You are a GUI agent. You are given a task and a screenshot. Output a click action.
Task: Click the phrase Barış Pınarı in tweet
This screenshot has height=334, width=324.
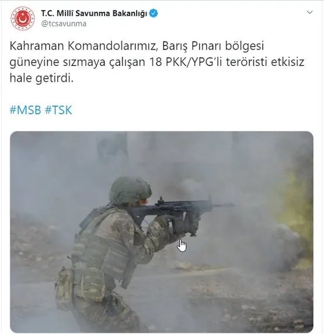(x=191, y=46)
